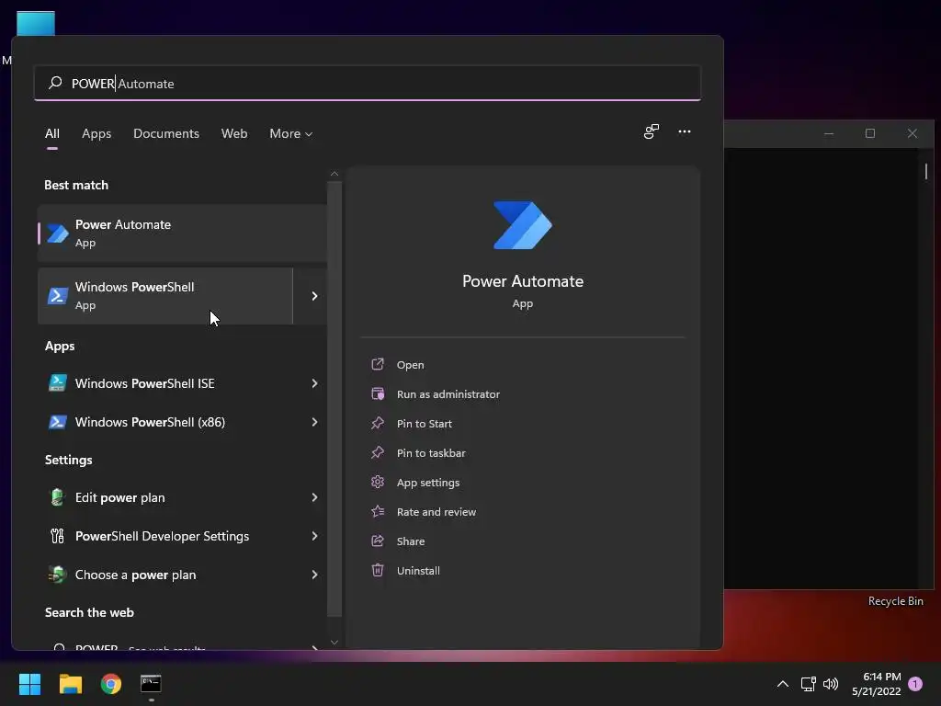
Task: Click the Uninstall trash icon
Action: coord(378,570)
